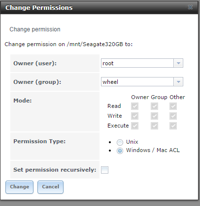The height and width of the screenshot is (206, 200).
Task: Select the Unix permission type
Action: (x=120, y=142)
